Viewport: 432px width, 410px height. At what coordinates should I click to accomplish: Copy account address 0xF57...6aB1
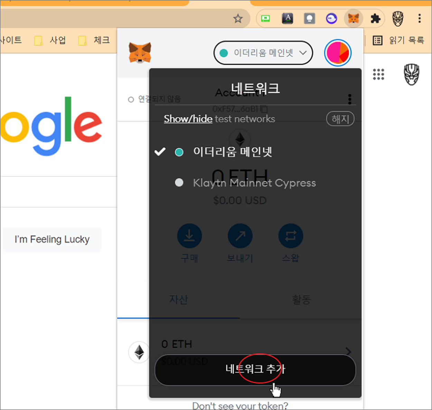click(x=240, y=109)
